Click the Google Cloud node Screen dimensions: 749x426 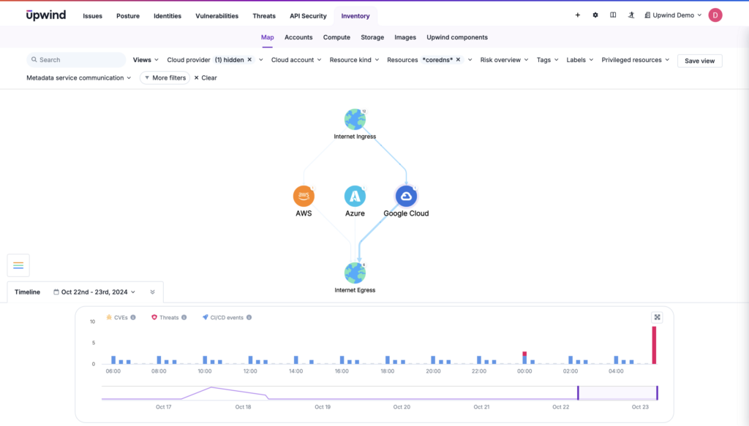[406, 195]
